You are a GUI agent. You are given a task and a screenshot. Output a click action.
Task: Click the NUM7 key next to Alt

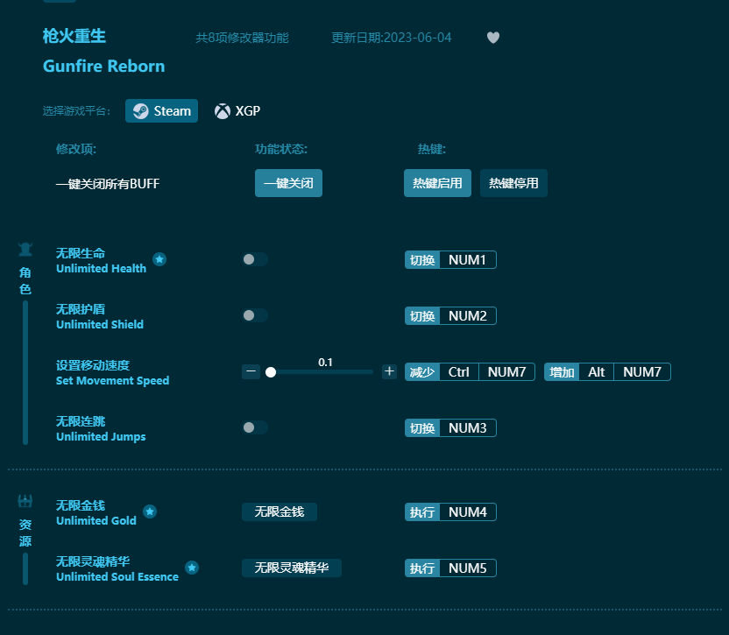tap(642, 372)
